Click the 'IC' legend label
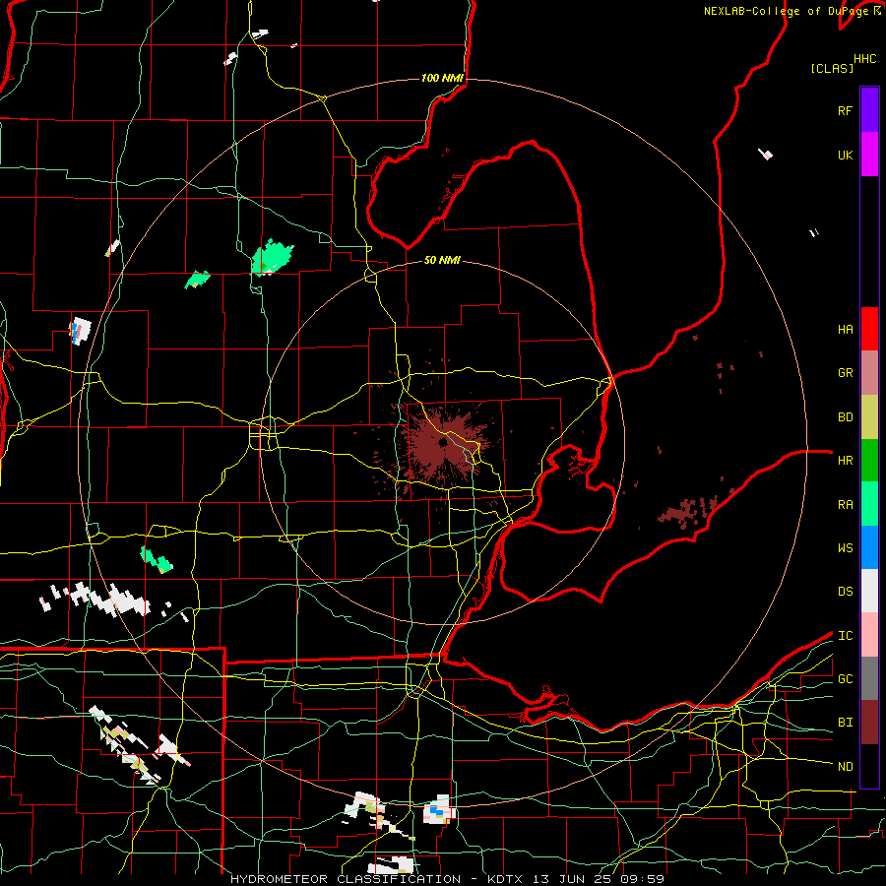Image resolution: width=886 pixels, height=886 pixels. point(845,635)
